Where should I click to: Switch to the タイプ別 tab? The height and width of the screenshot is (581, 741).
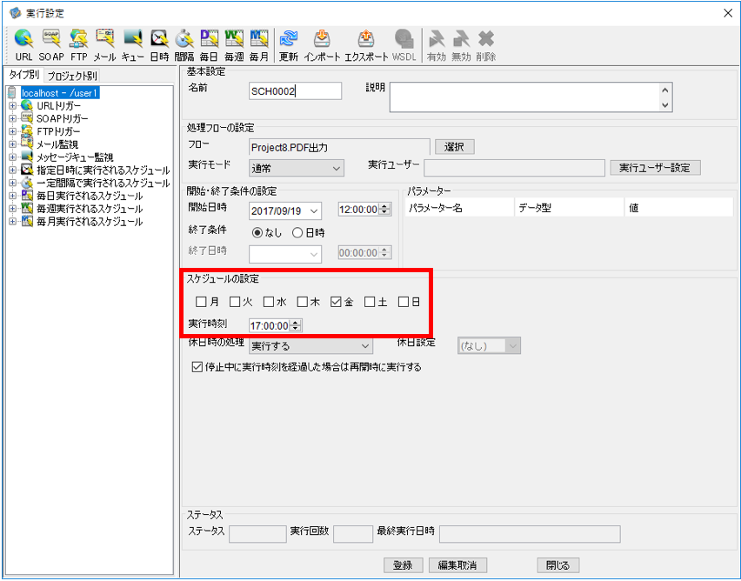(x=23, y=75)
